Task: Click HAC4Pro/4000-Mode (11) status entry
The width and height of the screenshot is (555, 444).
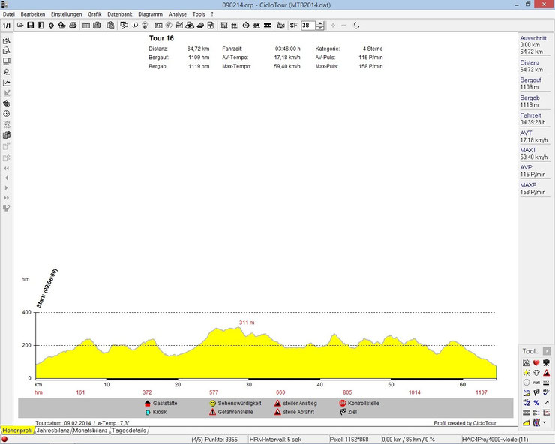Action: coord(495,439)
